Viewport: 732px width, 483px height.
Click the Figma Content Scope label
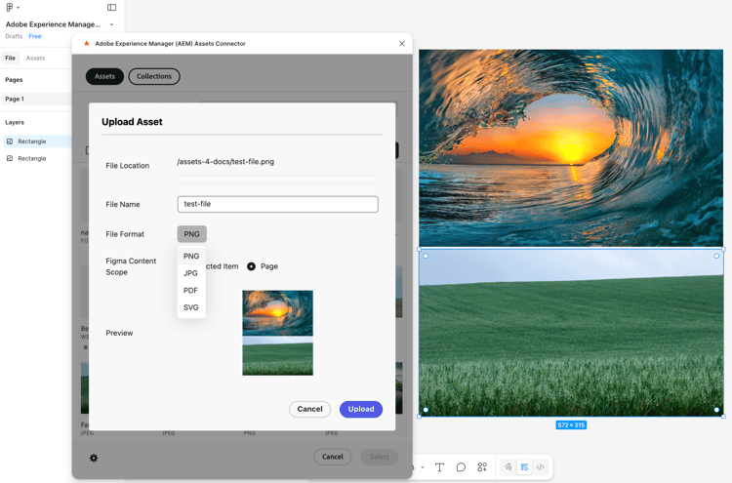click(131, 266)
